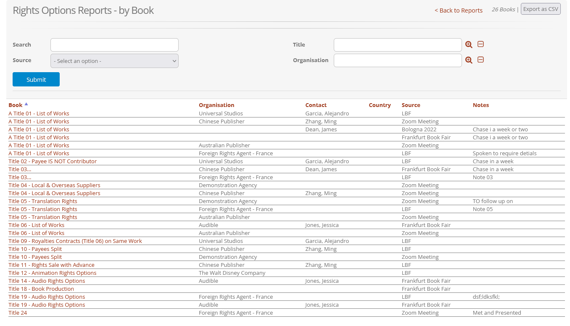Sort by the Book column header

tap(16, 105)
